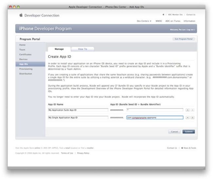This screenshot has width=213, height=180.
Task: Open the Terms of Use link
Action: pos(67,153)
